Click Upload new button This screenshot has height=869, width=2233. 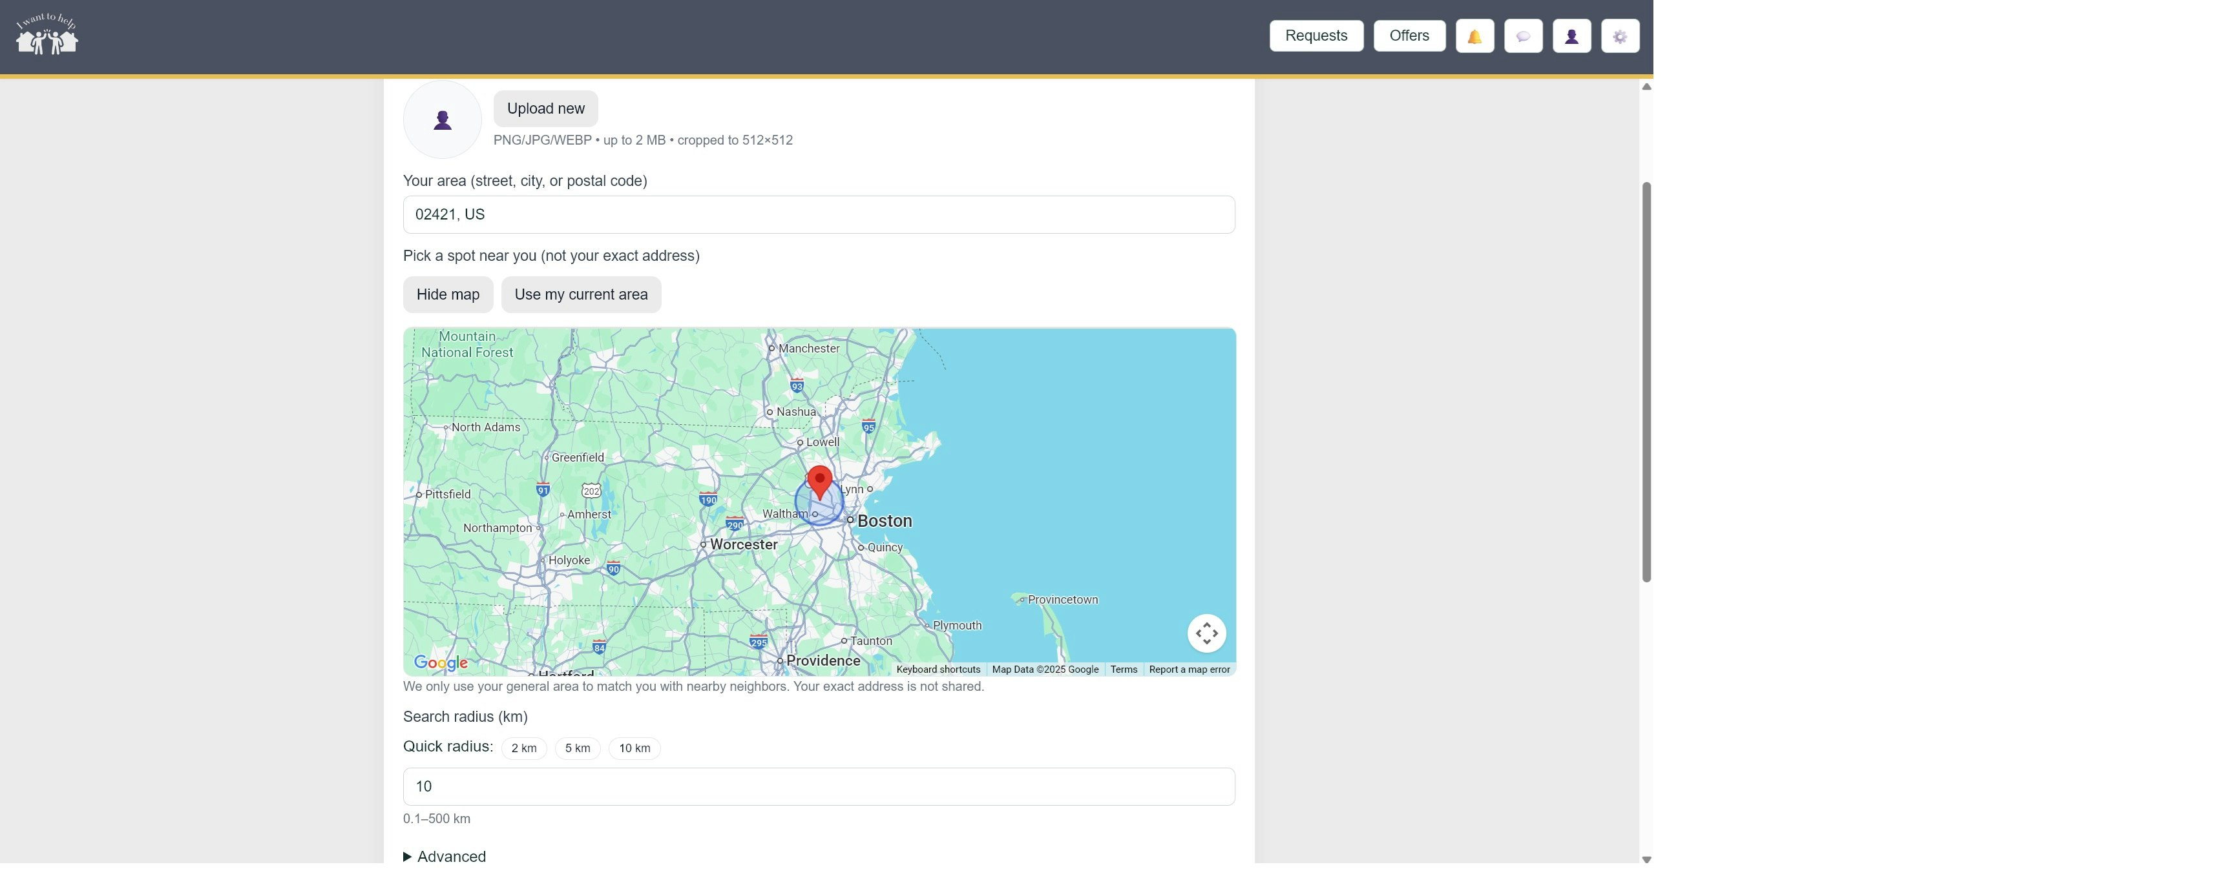point(545,109)
